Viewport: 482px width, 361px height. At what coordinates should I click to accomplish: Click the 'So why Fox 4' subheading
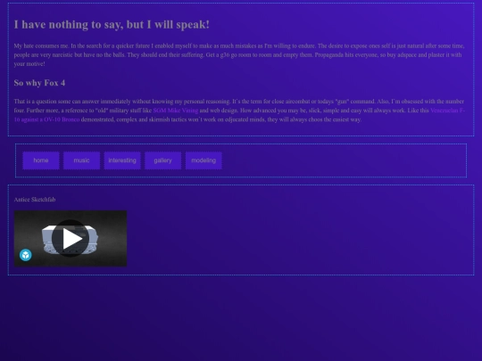point(39,83)
